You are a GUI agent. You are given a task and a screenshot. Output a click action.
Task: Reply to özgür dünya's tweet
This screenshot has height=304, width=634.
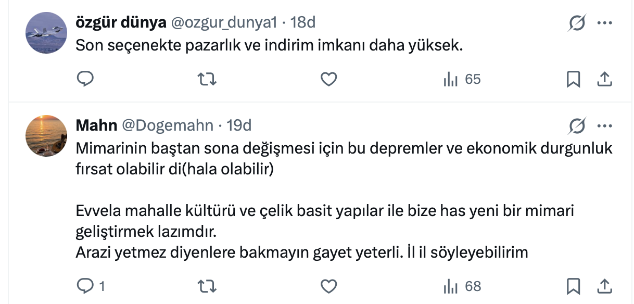85,79
